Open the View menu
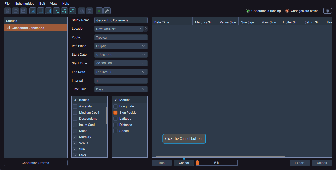This screenshot has width=336, height=170. point(53,3)
